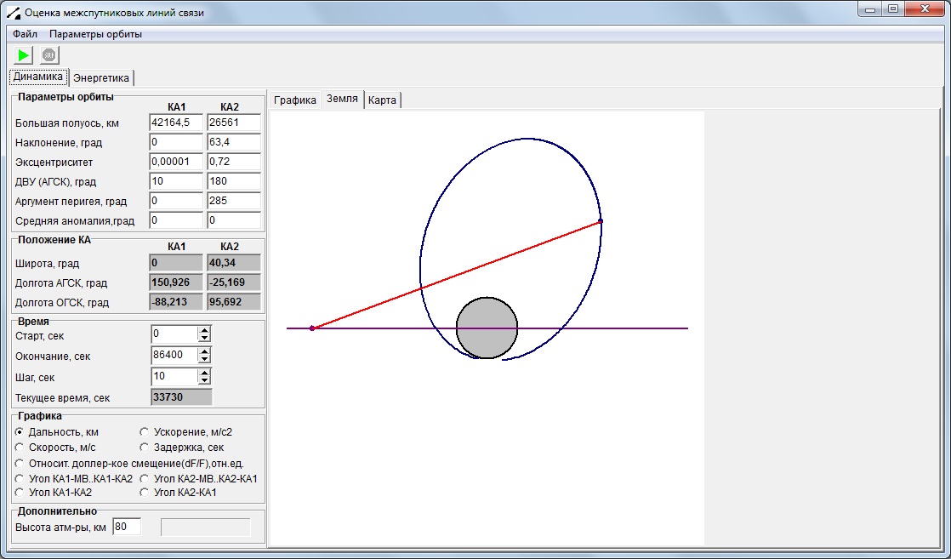951x559 pixels.
Task: Increase the Старт, сек value with the up arrow
Action: coord(204,330)
